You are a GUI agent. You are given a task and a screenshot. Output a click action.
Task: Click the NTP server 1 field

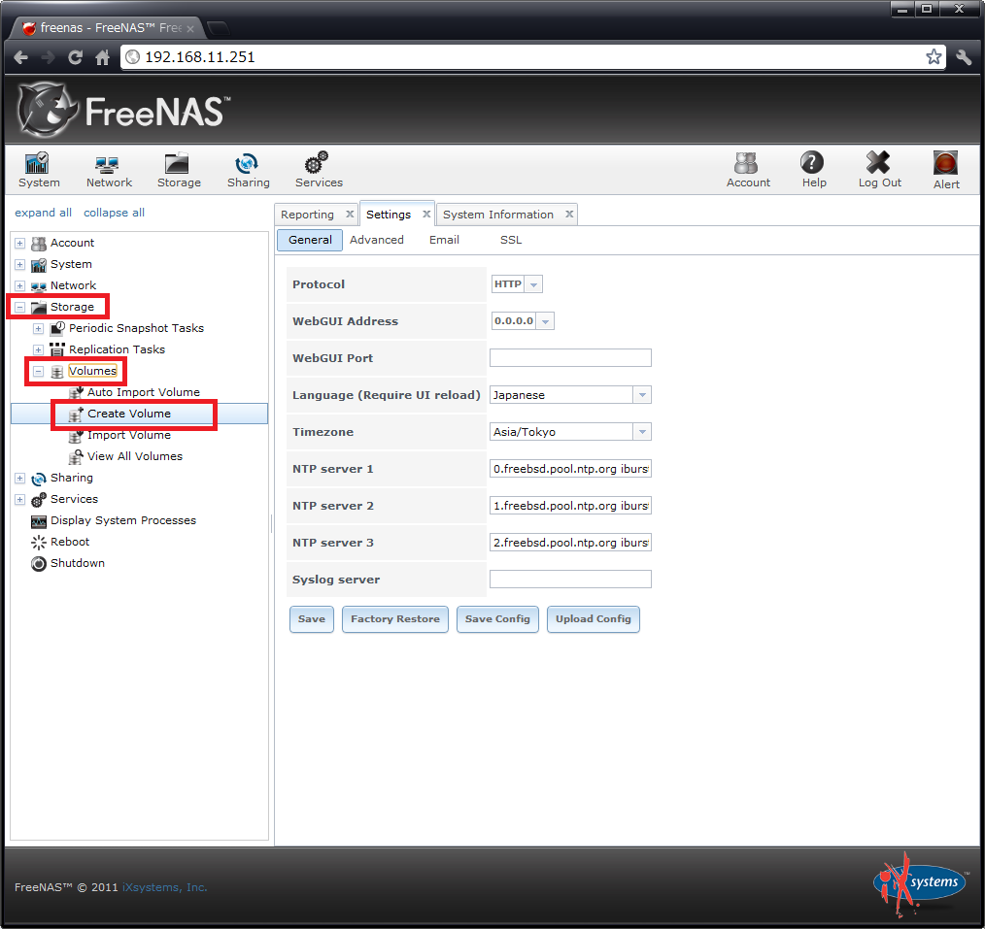570,469
